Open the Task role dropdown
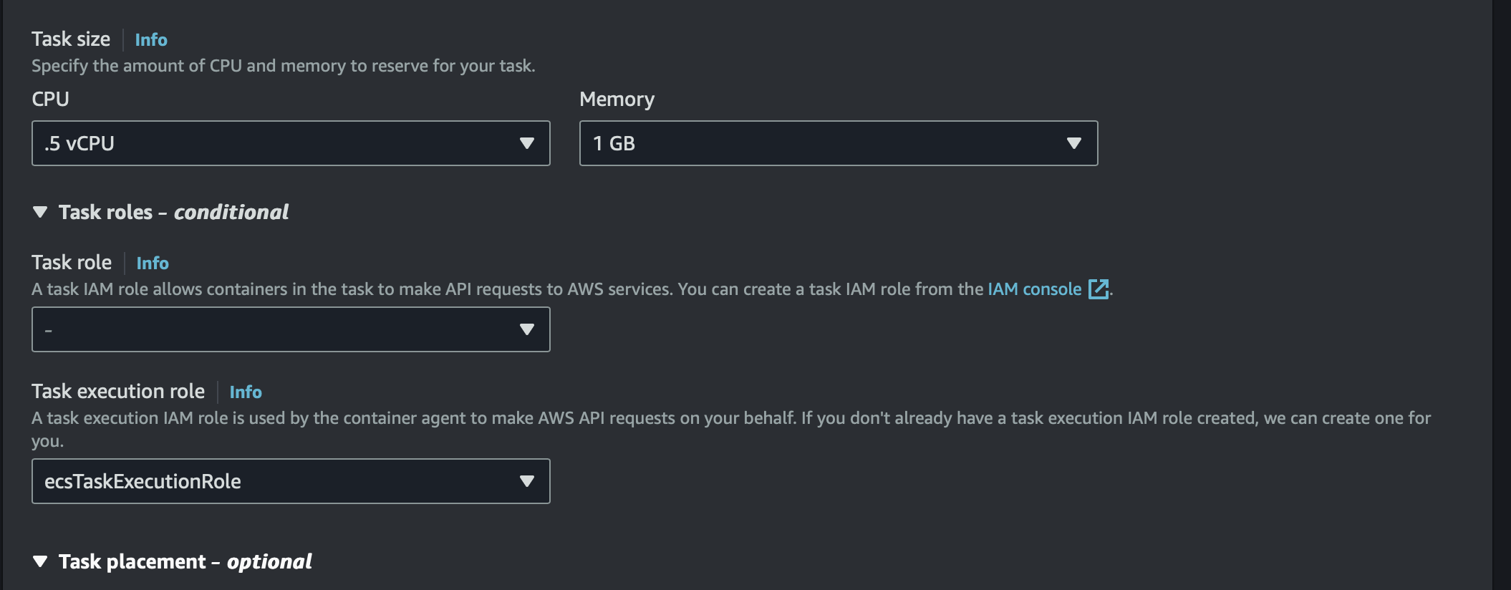This screenshot has height=590, width=1511. tap(291, 329)
